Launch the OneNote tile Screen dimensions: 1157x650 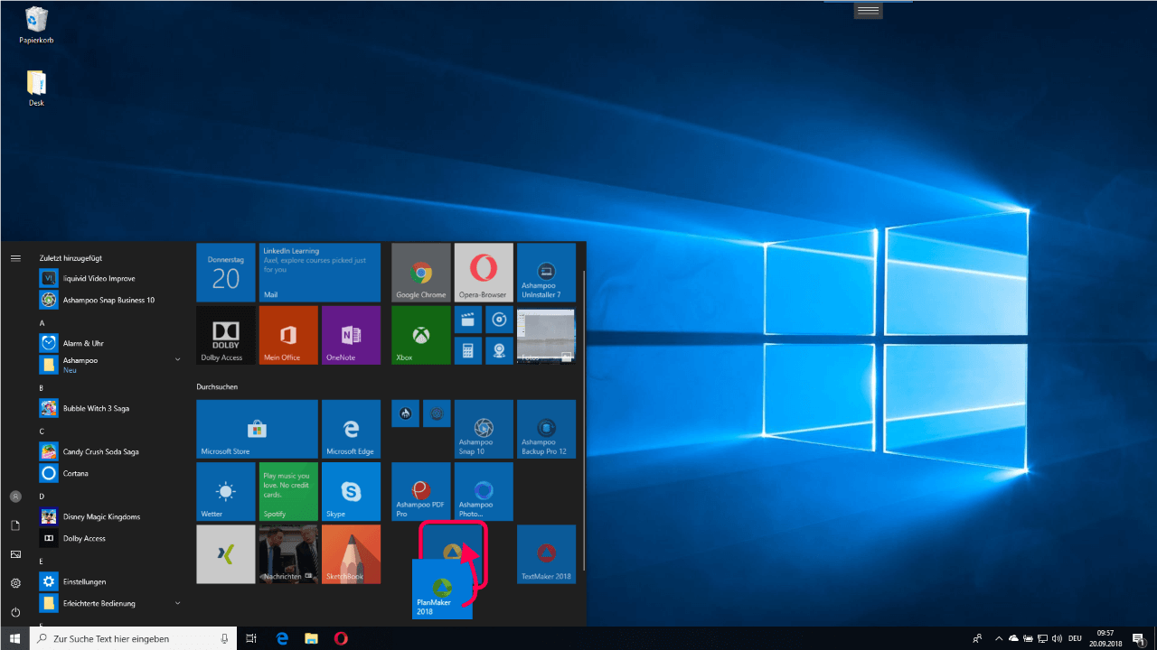pyautogui.click(x=351, y=335)
